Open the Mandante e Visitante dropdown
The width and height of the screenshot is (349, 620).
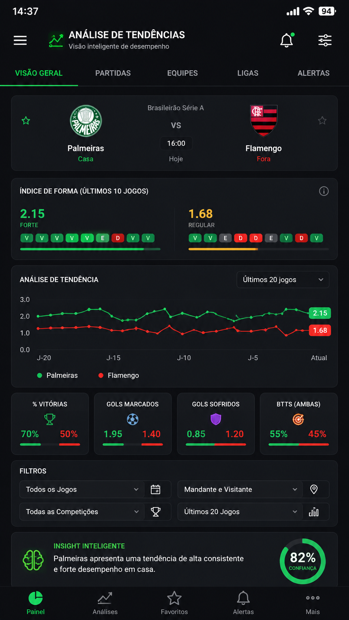[240, 489]
